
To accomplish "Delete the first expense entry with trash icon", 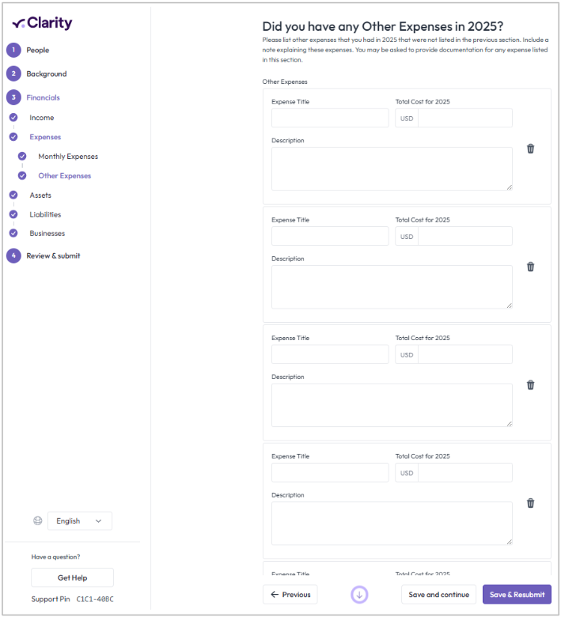I will click(x=530, y=149).
